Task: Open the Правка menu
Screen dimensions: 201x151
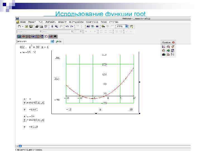Action: [32, 22]
